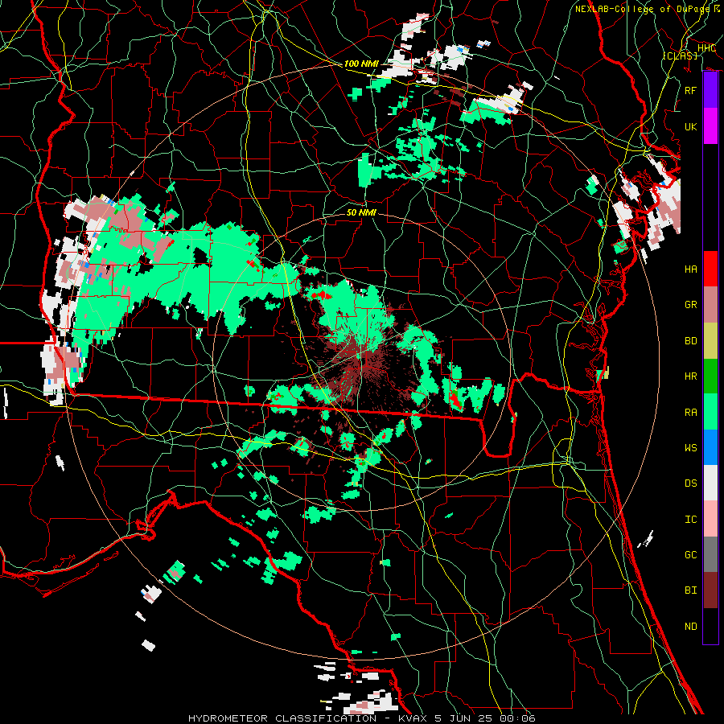Click the BD yellow legend swatch
Viewport: 724px width, 724px height.
[710, 341]
